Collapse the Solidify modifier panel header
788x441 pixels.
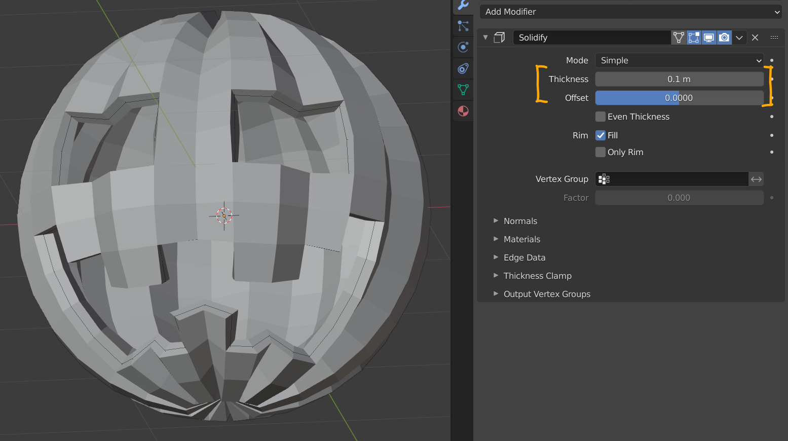click(485, 37)
